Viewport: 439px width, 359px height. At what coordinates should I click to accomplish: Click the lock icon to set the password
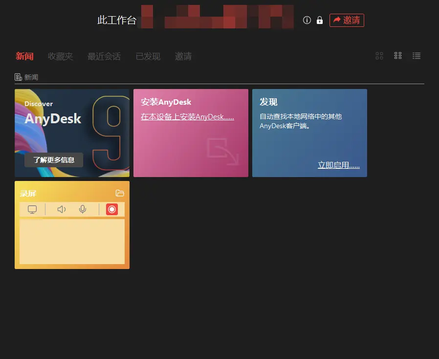(x=319, y=20)
